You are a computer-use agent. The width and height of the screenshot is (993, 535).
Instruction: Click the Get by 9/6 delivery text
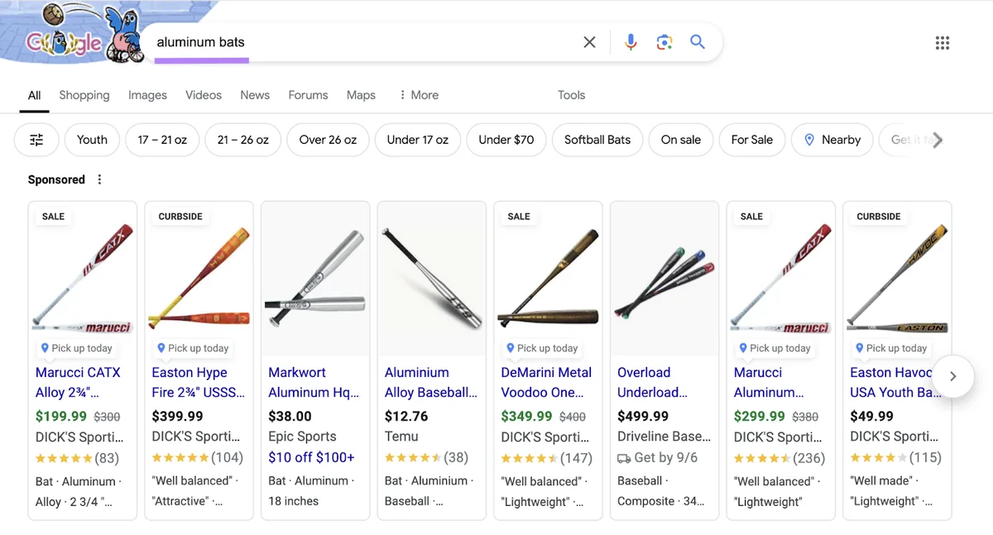[665, 457]
